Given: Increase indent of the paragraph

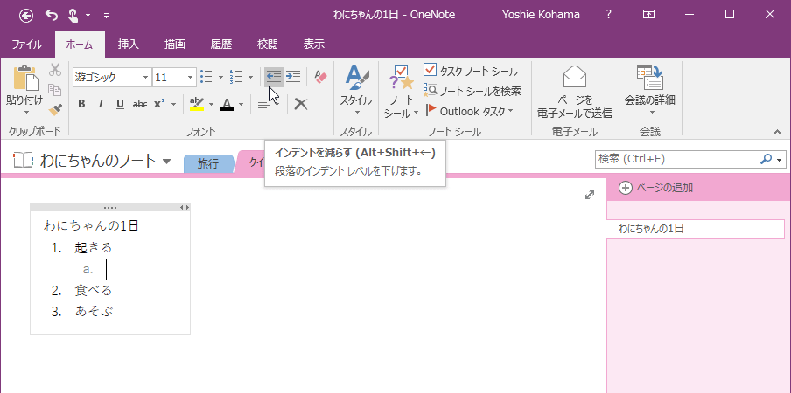Looking at the screenshot, I should click(293, 77).
